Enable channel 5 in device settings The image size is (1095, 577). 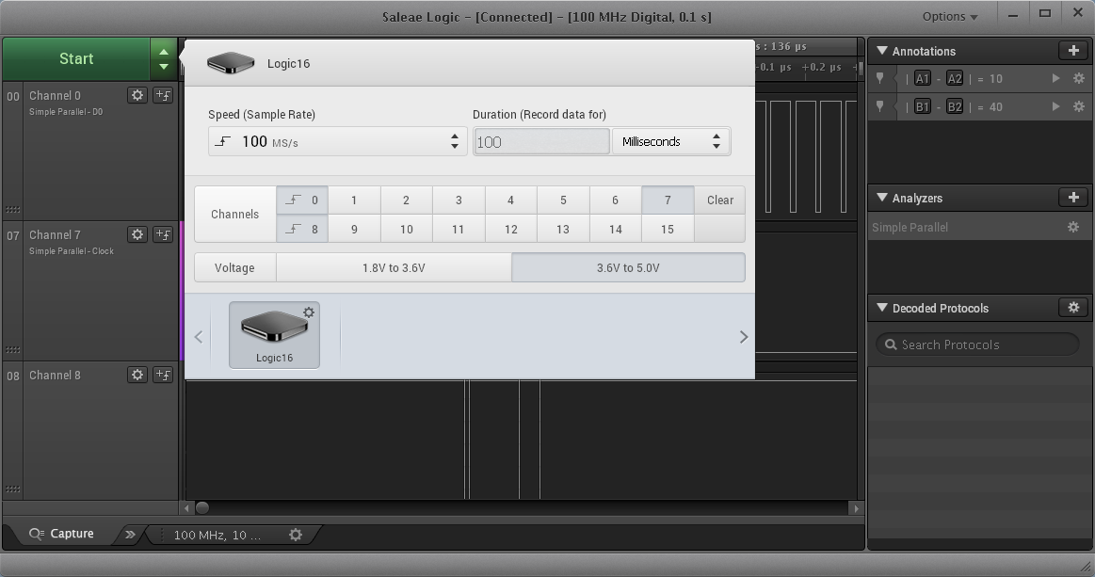(563, 200)
